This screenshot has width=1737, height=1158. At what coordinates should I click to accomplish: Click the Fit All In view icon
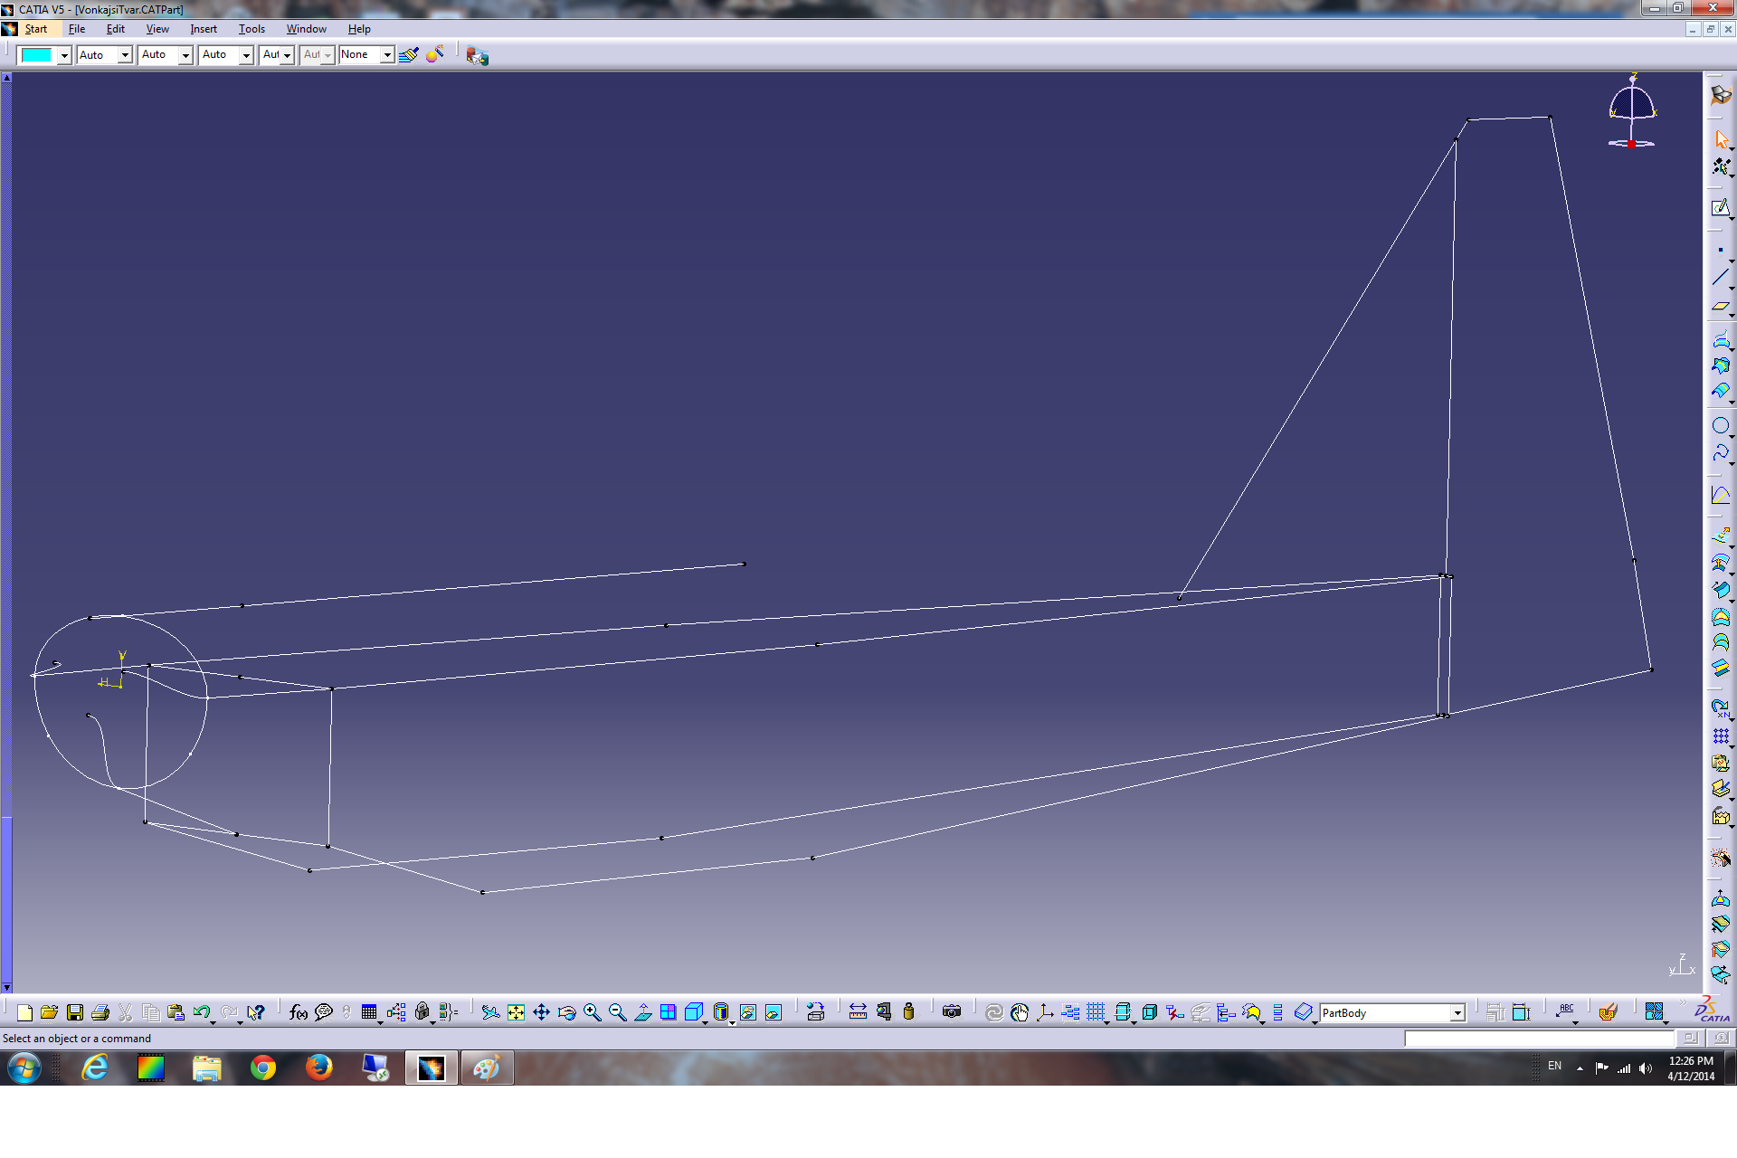[x=516, y=1012]
